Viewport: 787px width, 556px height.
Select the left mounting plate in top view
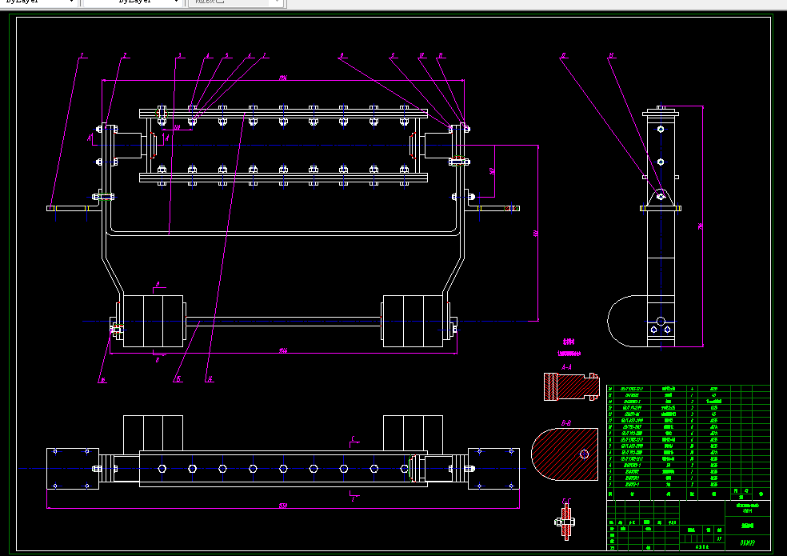73,469
